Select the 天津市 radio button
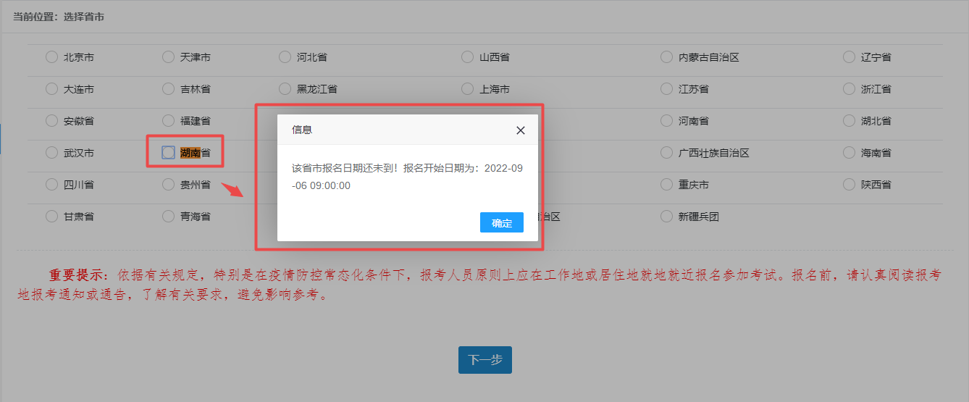This screenshot has width=969, height=402. (168, 57)
